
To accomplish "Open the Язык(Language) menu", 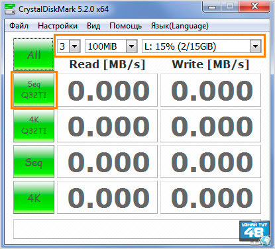I will tap(180, 26).
